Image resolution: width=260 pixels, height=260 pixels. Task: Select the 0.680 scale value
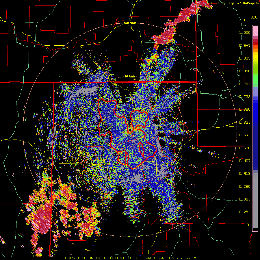pos(245,109)
